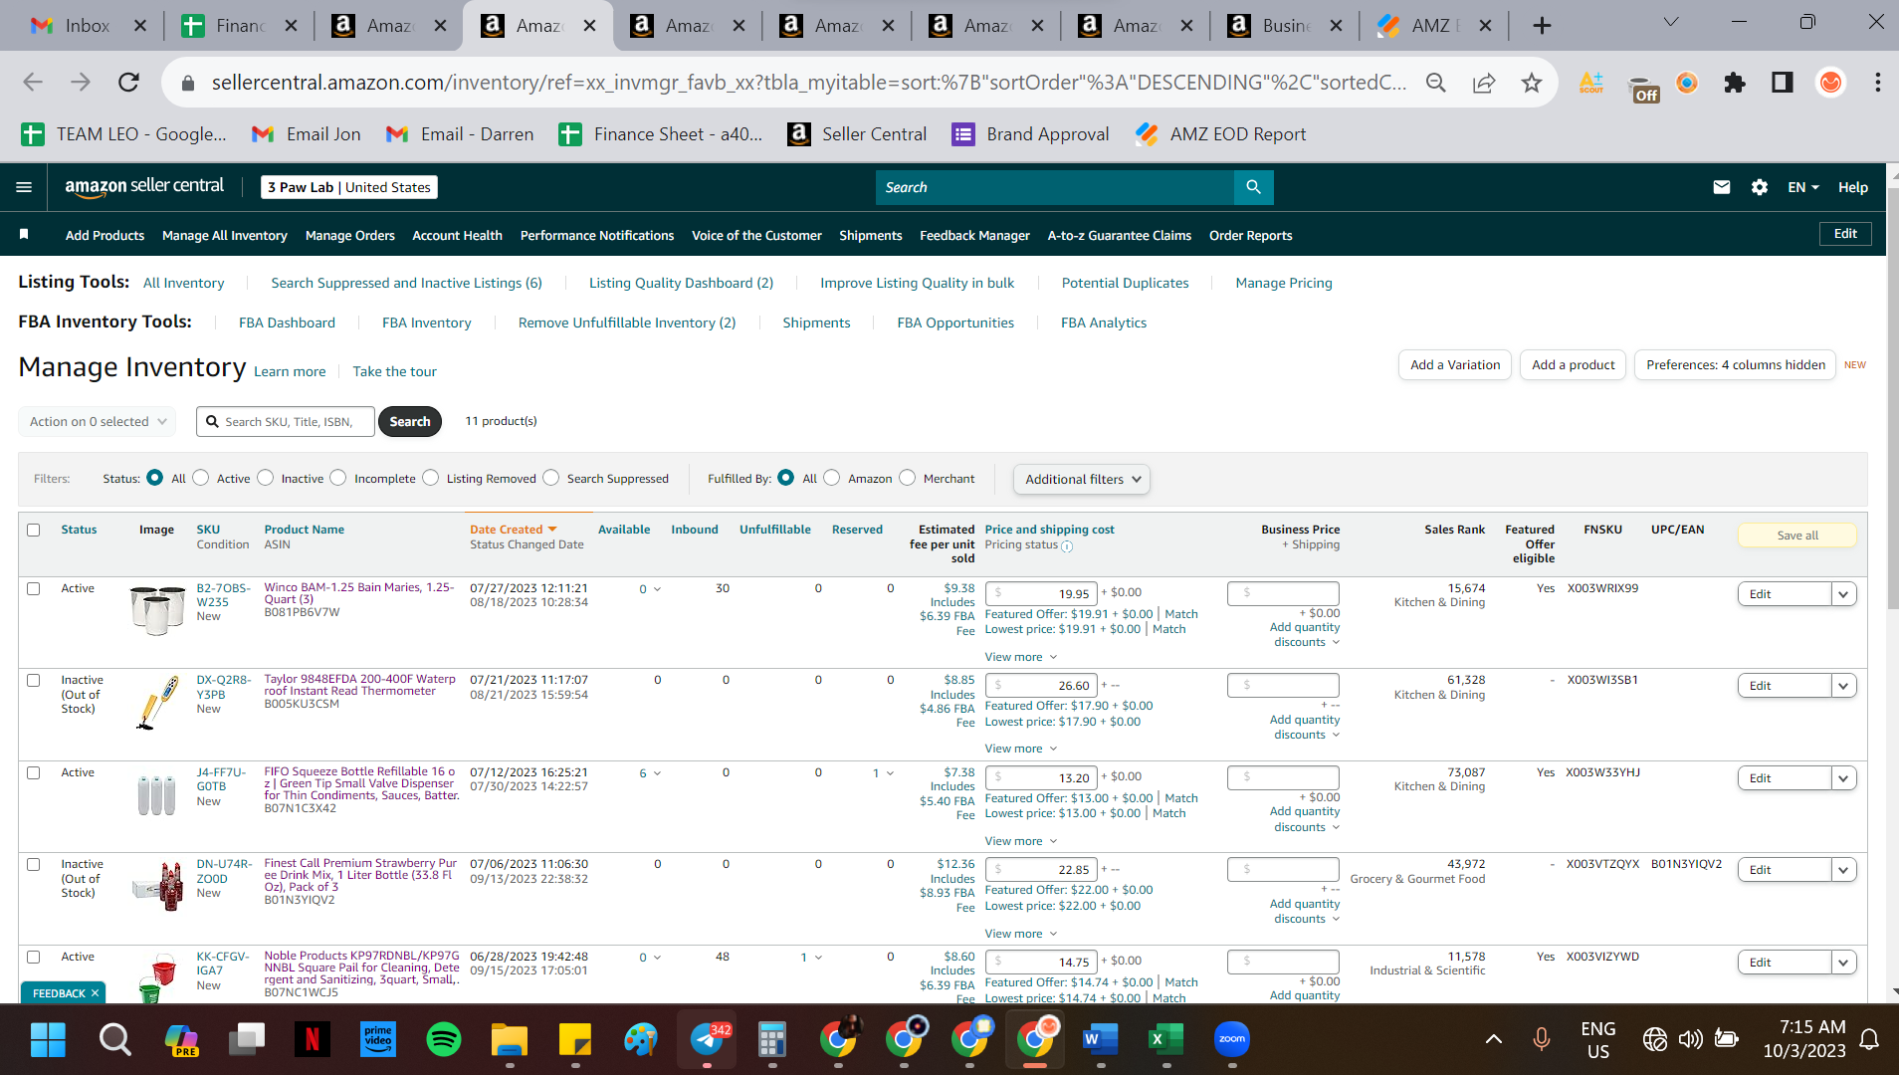The width and height of the screenshot is (1899, 1075).
Task: Click the black Search button for SKU
Action: tap(410, 421)
